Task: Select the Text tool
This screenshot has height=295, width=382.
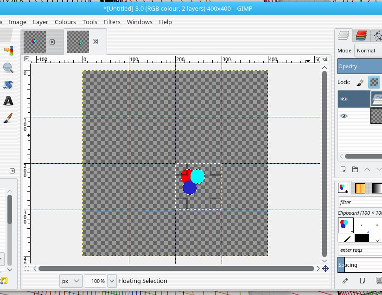Action: [x=8, y=101]
